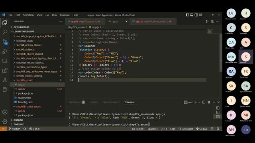Expand the Outline section
The height and width of the screenshot is (143, 255).
click(37, 120)
